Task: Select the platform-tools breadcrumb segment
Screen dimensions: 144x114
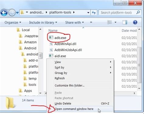Action: click(x=60, y=12)
